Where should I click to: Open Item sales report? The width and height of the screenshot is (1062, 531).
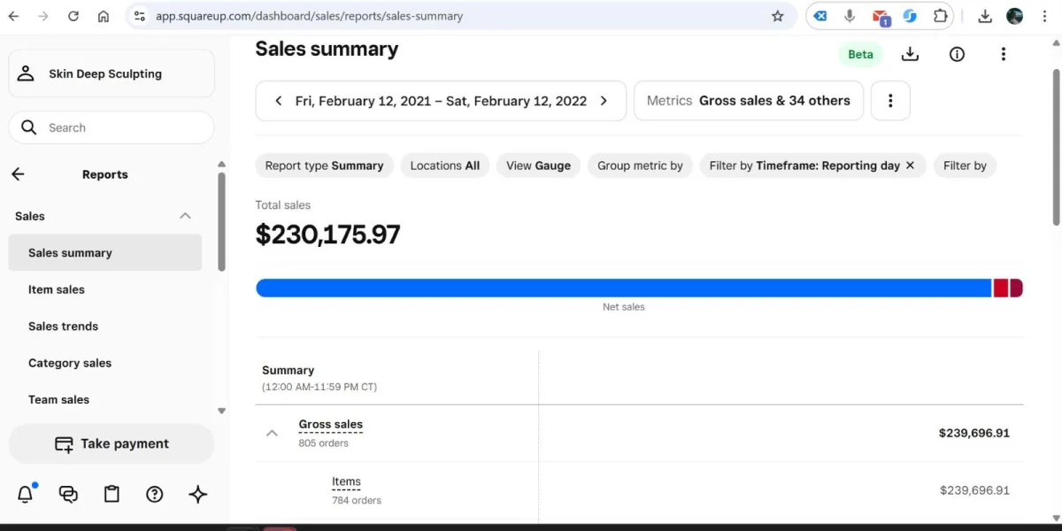point(57,289)
